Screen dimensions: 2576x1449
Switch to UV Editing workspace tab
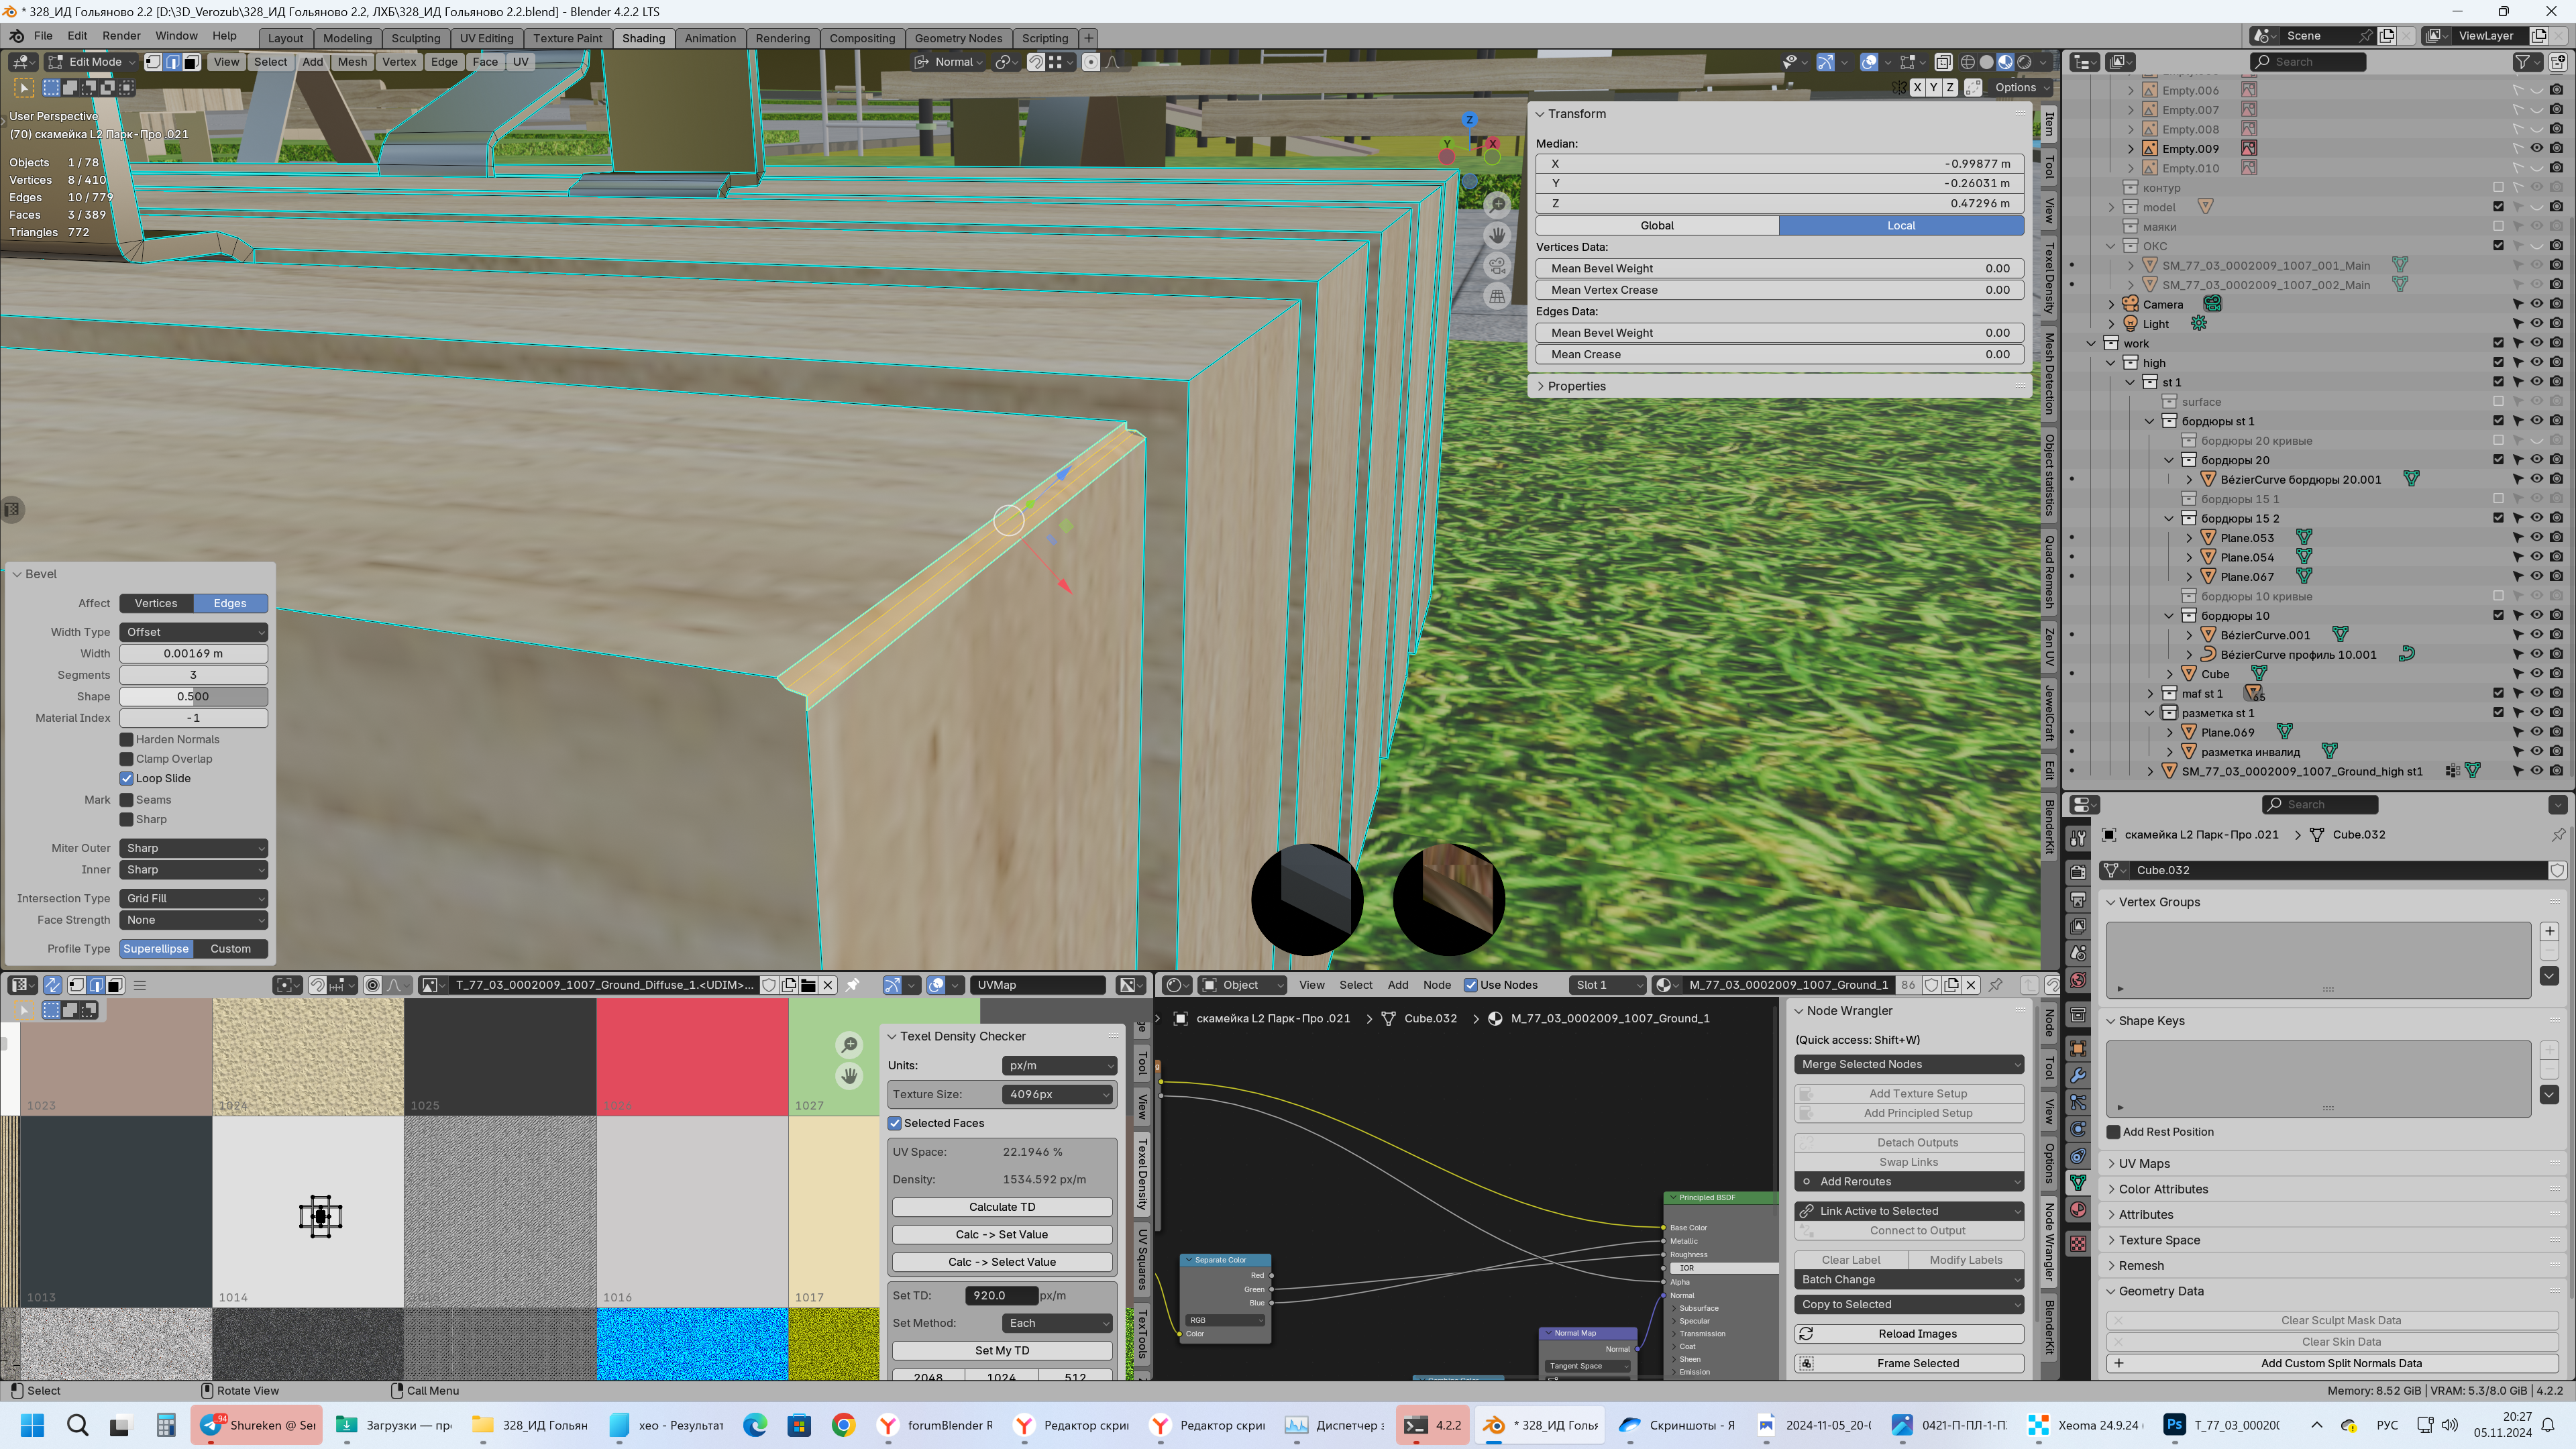point(486,38)
